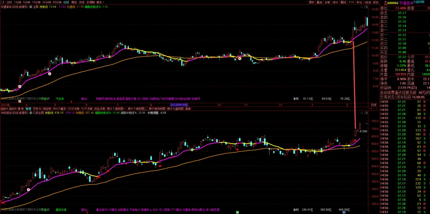Open the F10 company info
The width and height of the screenshot is (430, 214).
pos(351,2)
